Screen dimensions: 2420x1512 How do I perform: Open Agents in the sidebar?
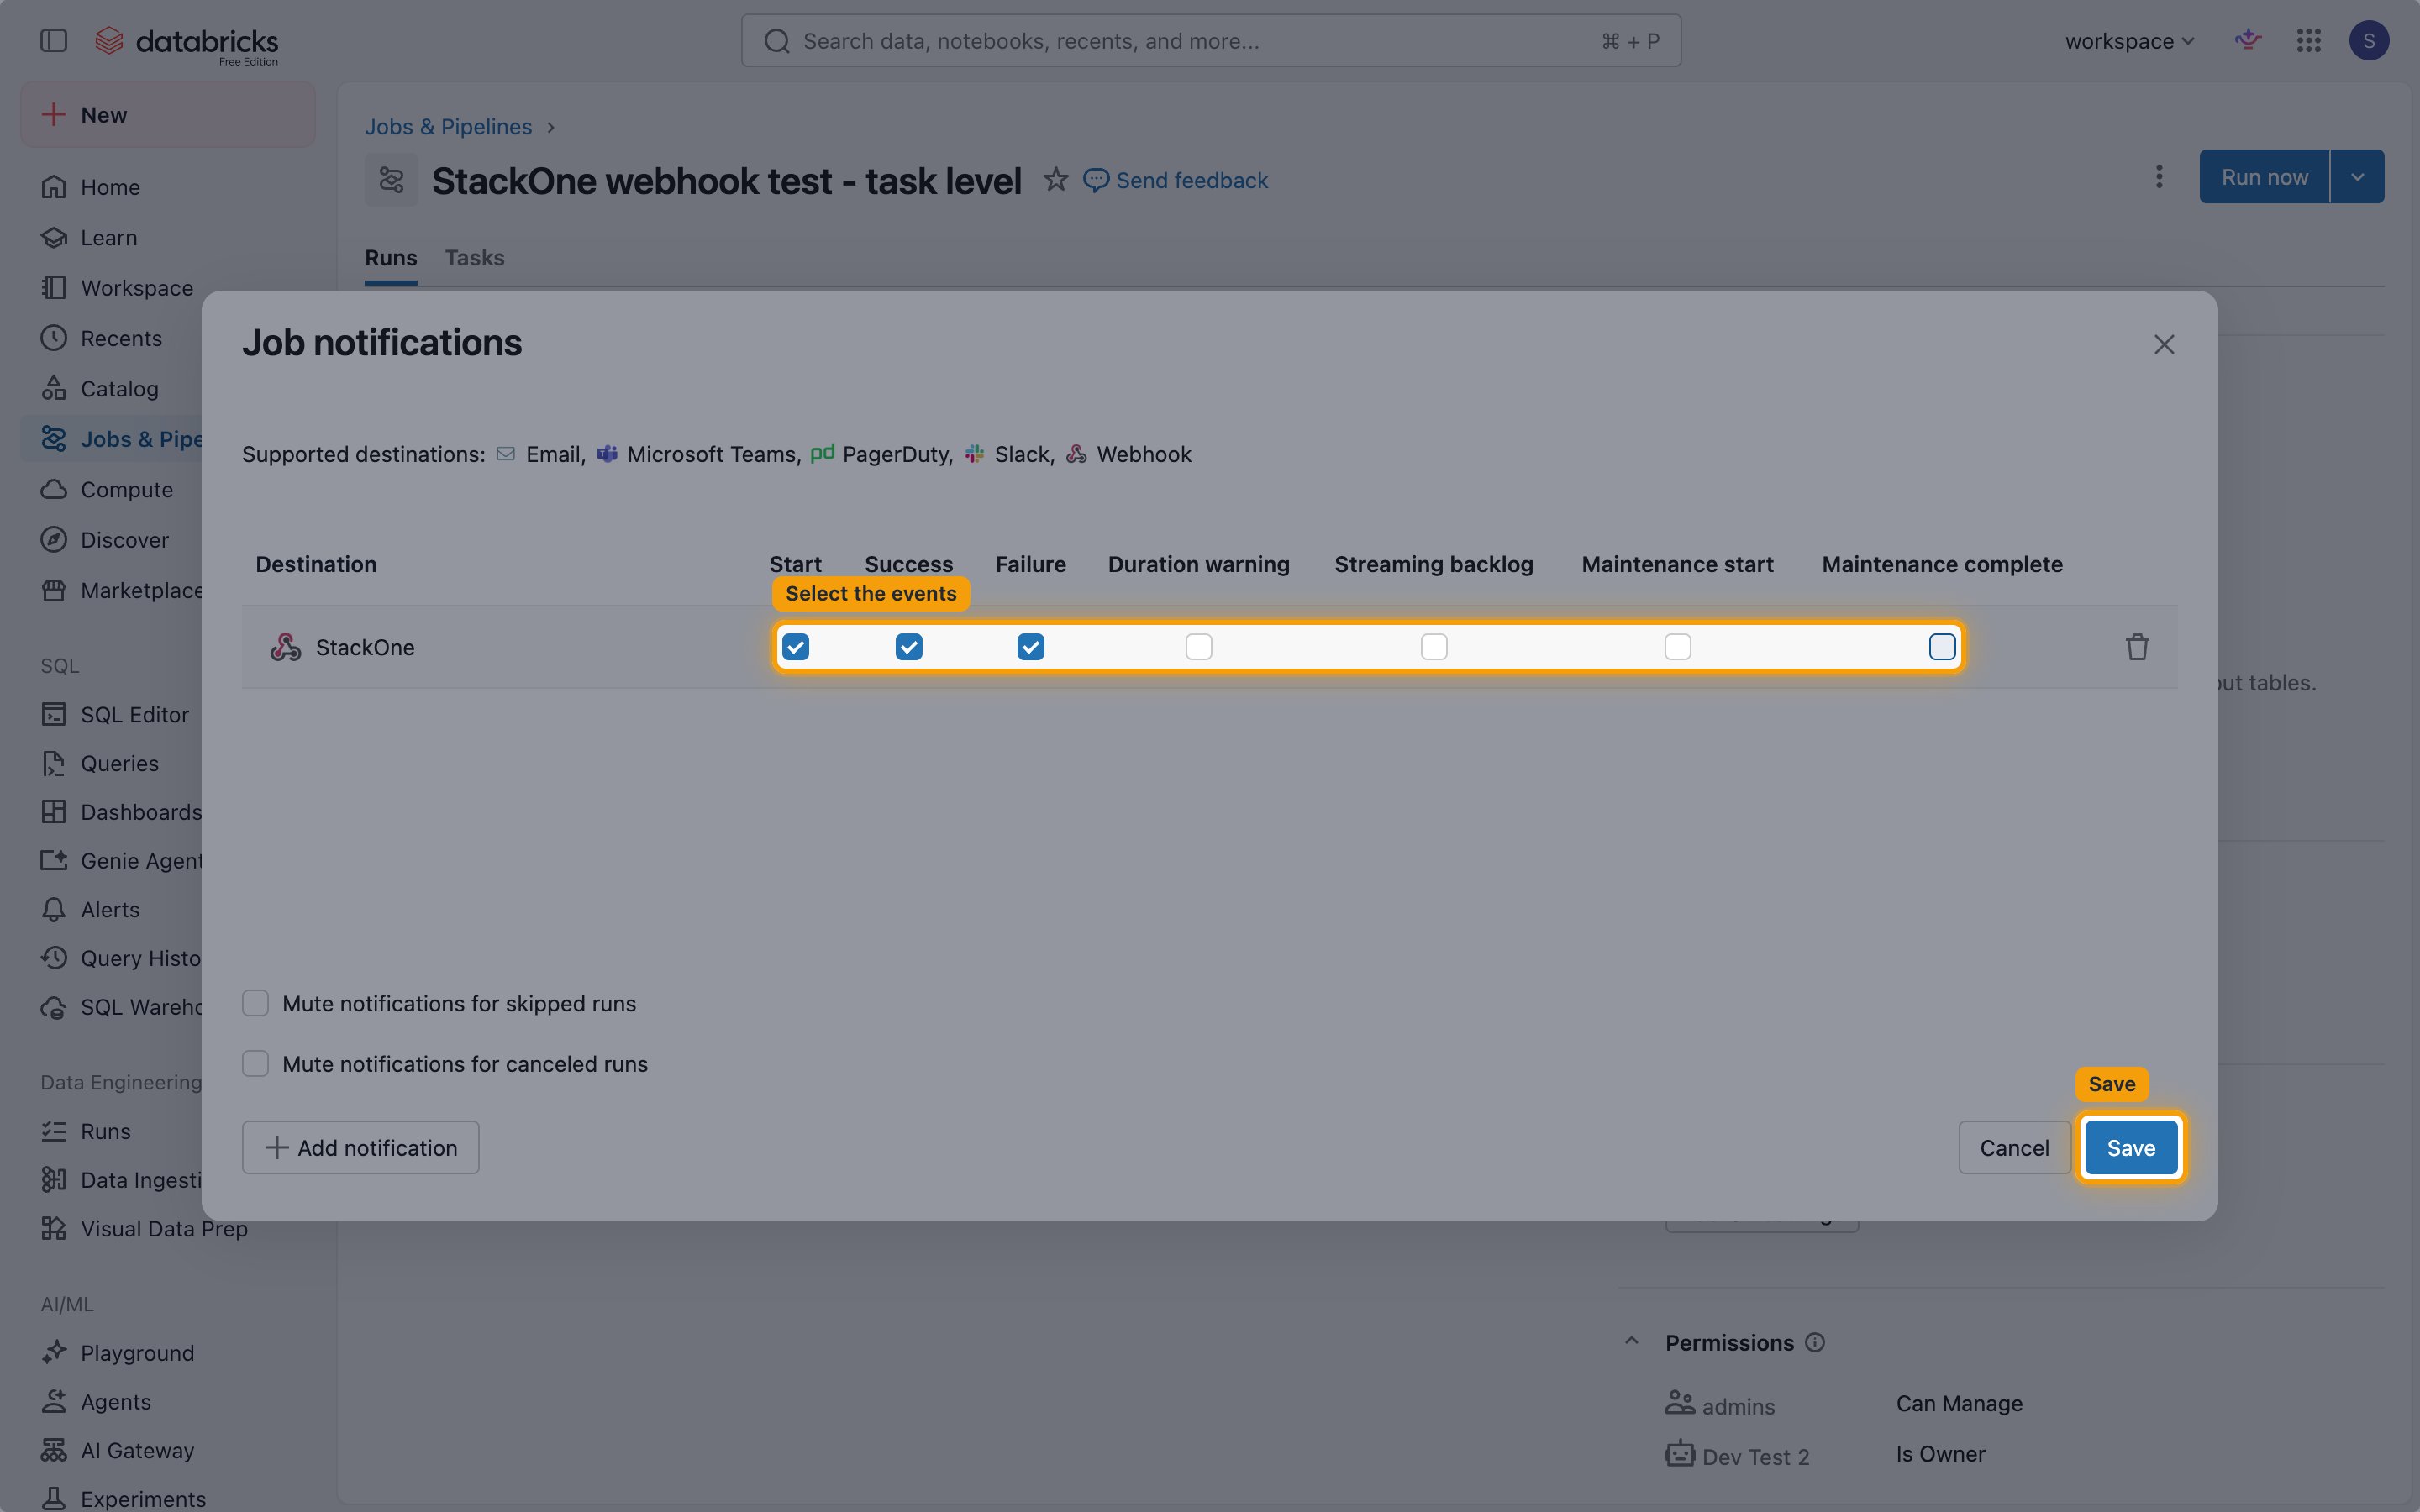(x=115, y=1402)
